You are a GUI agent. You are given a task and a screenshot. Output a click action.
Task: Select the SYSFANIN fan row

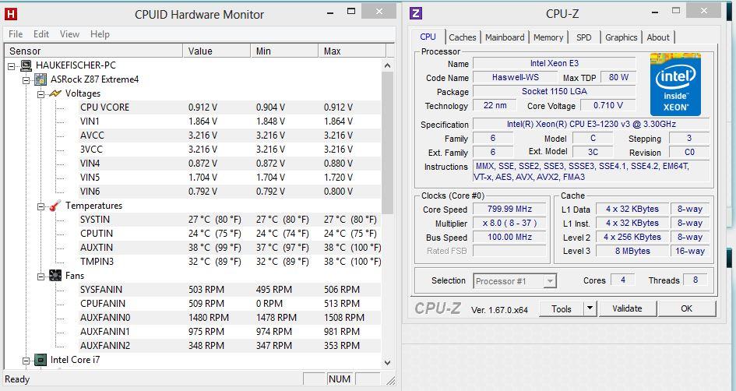230,290
